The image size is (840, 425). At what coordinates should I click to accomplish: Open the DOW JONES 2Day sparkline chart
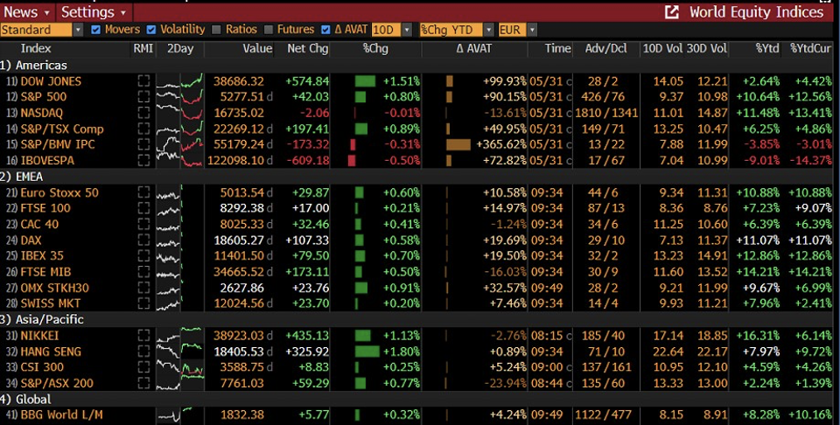(x=179, y=81)
